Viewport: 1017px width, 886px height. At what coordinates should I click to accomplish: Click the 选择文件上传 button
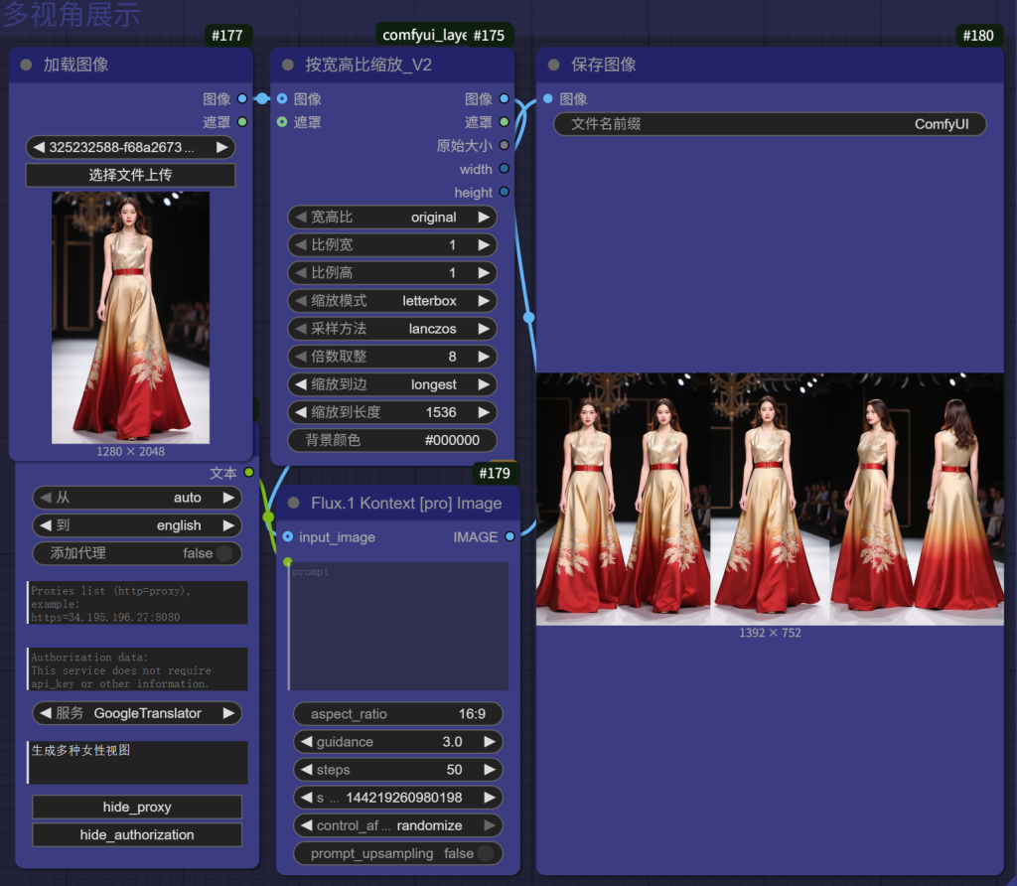pyautogui.click(x=130, y=175)
